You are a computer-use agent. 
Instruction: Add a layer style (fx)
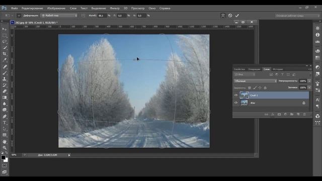click(273, 114)
